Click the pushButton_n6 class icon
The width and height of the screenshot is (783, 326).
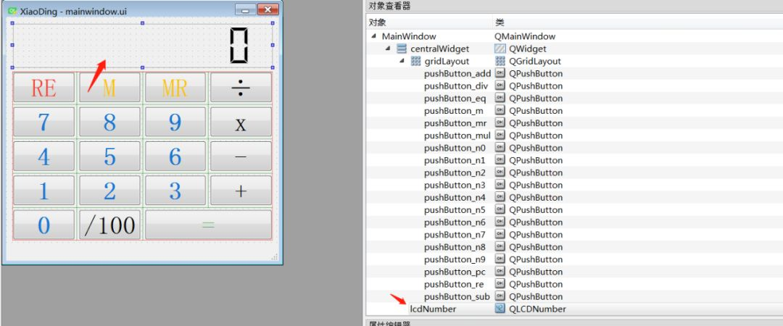tap(500, 222)
